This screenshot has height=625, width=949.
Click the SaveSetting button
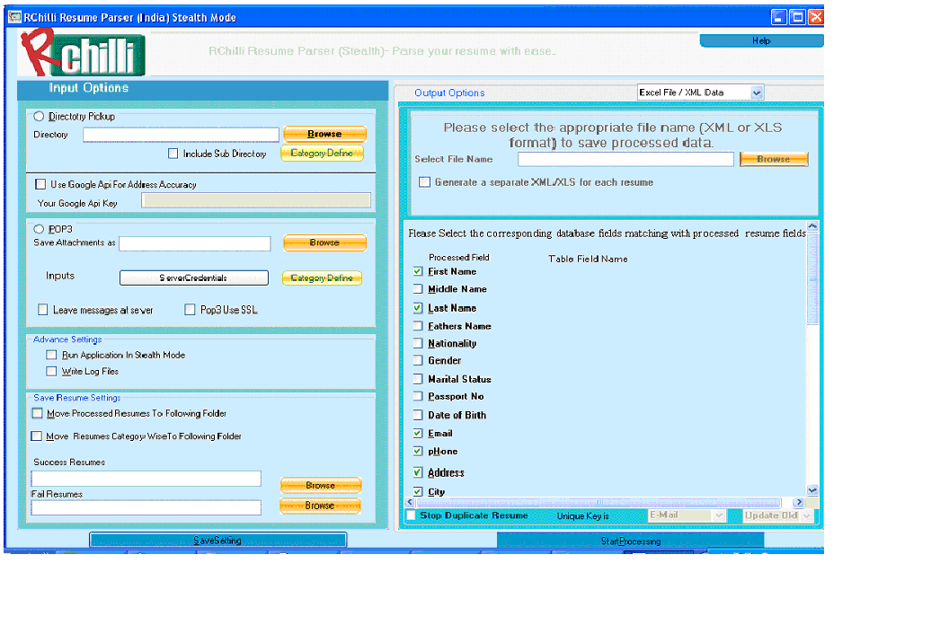[x=217, y=541]
